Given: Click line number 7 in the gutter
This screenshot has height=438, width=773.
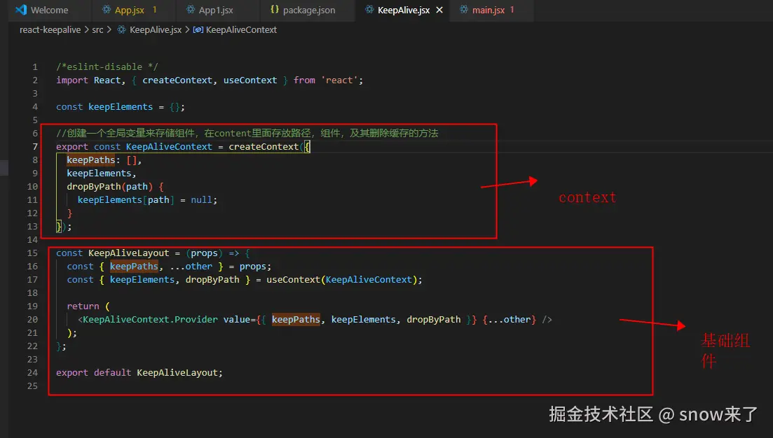Looking at the screenshot, I should coord(35,146).
